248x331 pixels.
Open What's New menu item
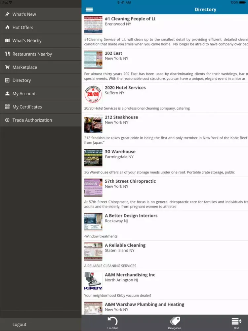click(x=41, y=14)
